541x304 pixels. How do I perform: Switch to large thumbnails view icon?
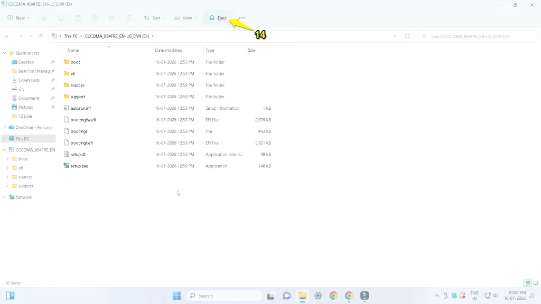click(x=536, y=283)
